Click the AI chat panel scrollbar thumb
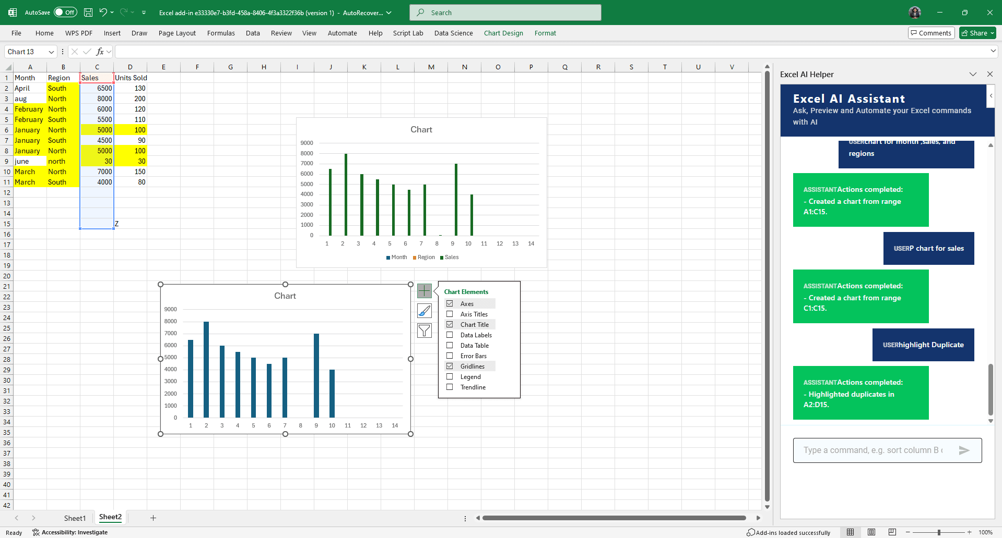The image size is (1002, 538). tap(991, 389)
